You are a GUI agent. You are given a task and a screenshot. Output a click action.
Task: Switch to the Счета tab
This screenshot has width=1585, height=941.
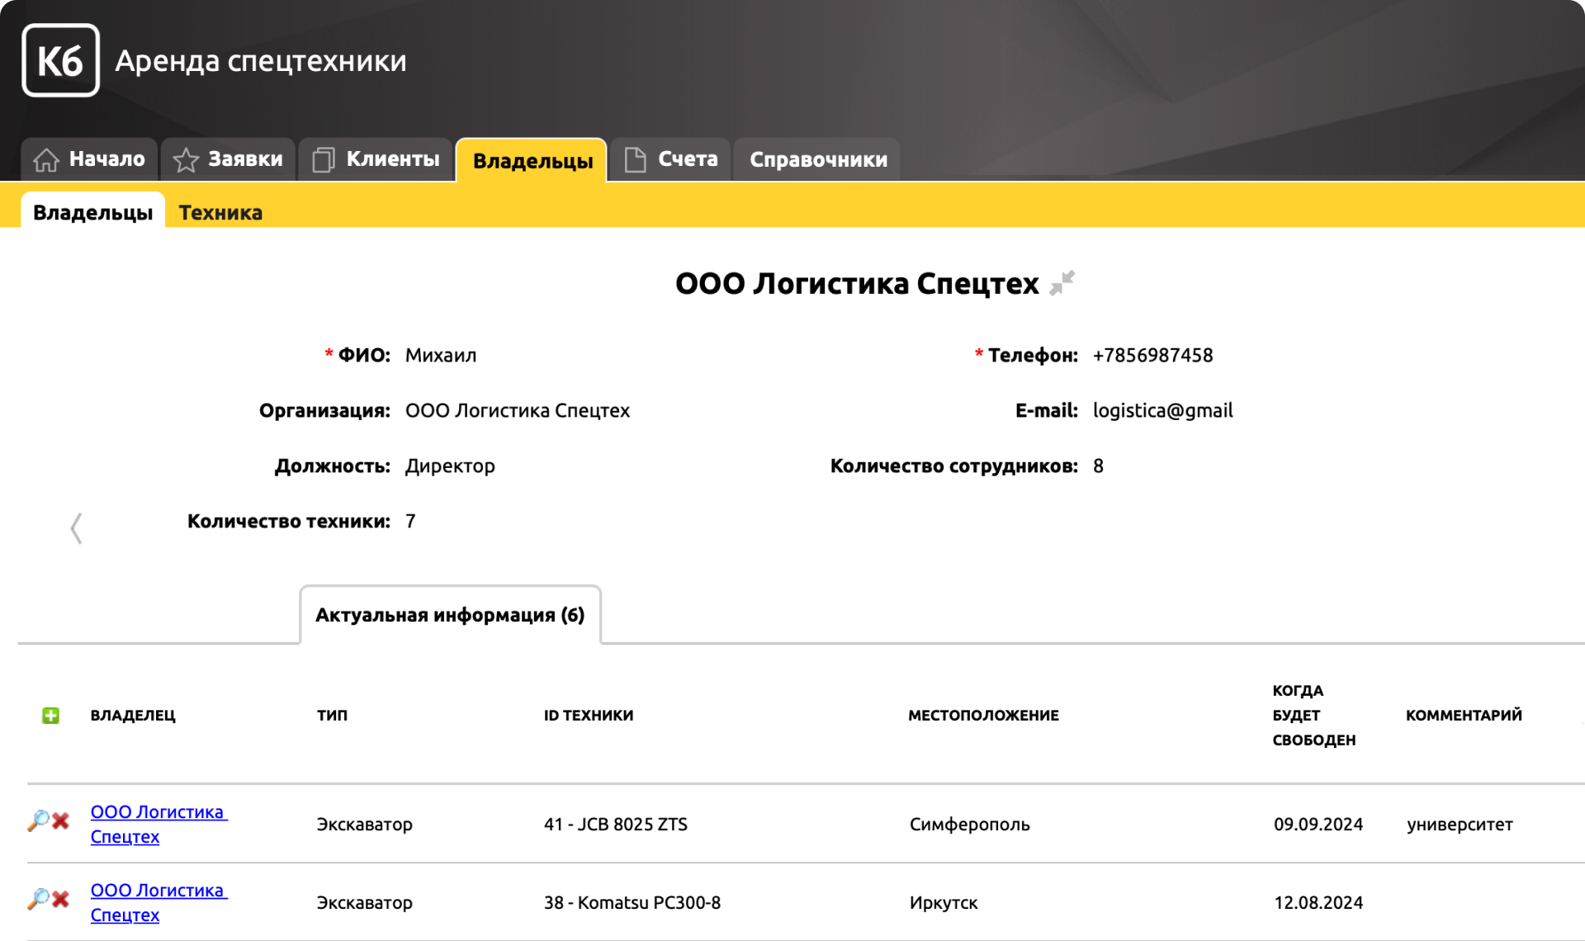coord(670,159)
